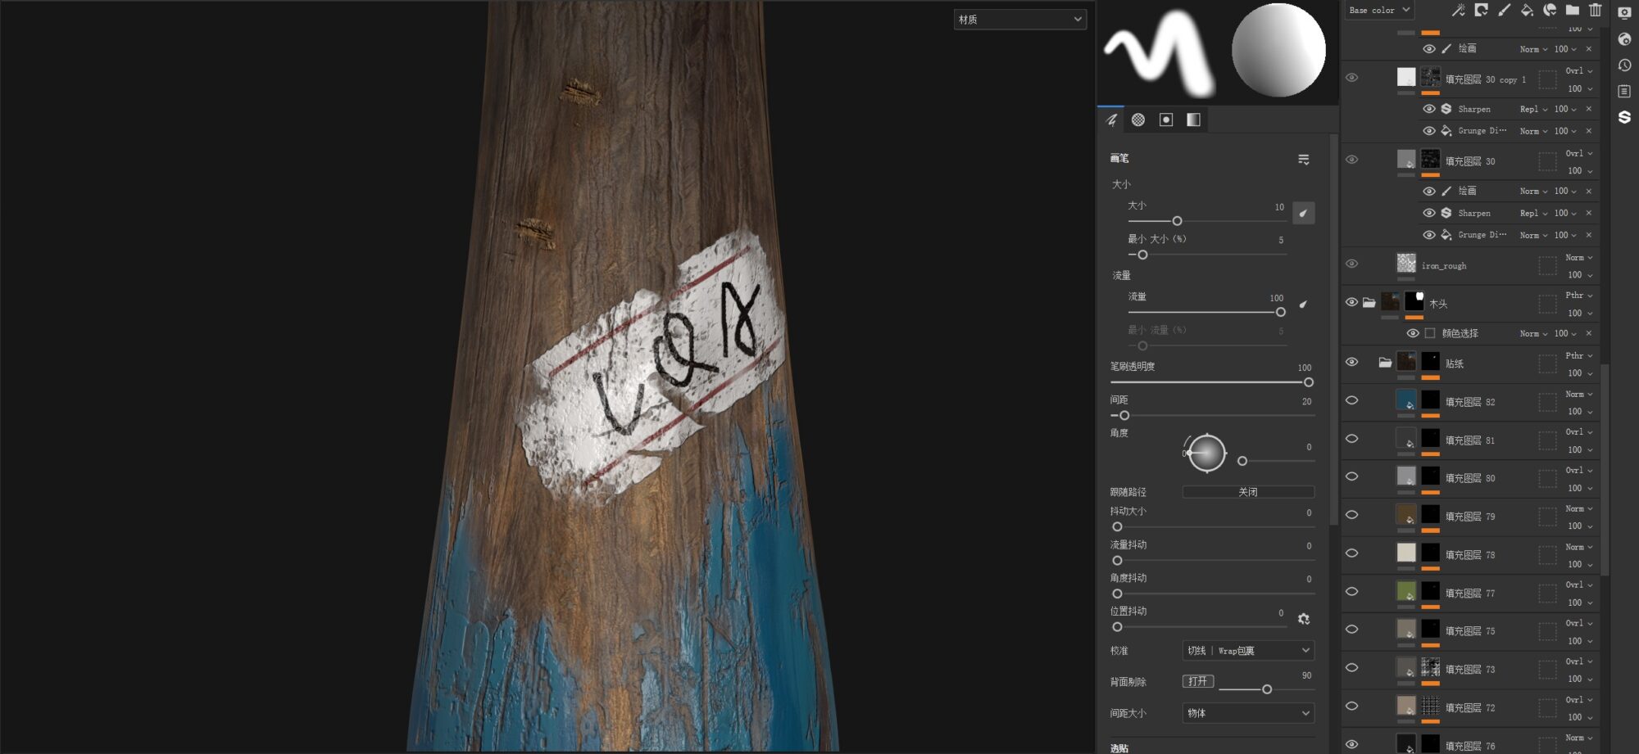Click the add mask icon in the layers toolbar
The width and height of the screenshot is (1639, 754).
[x=1481, y=10]
